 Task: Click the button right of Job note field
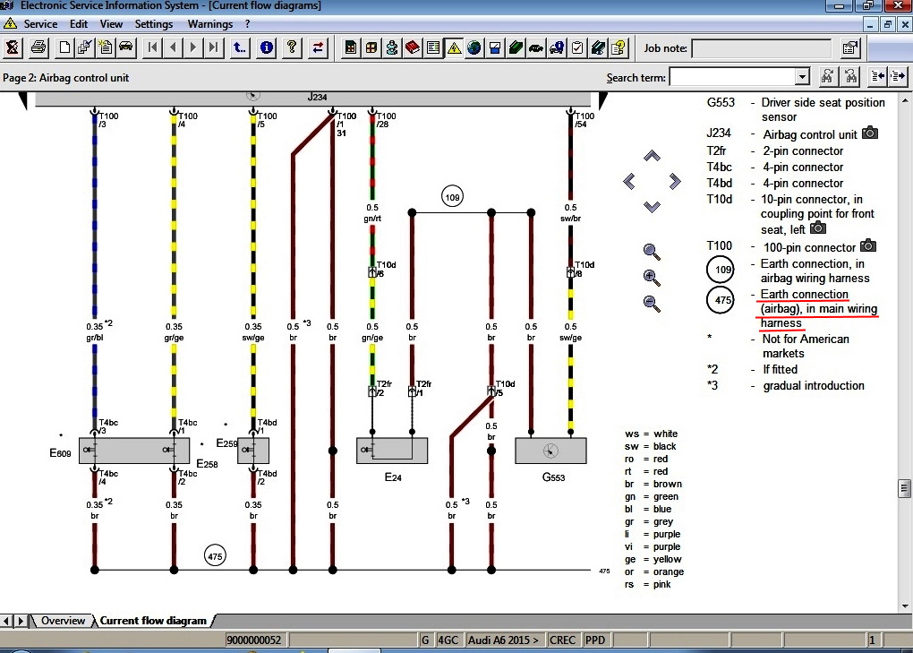pyautogui.click(x=850, y=47)
